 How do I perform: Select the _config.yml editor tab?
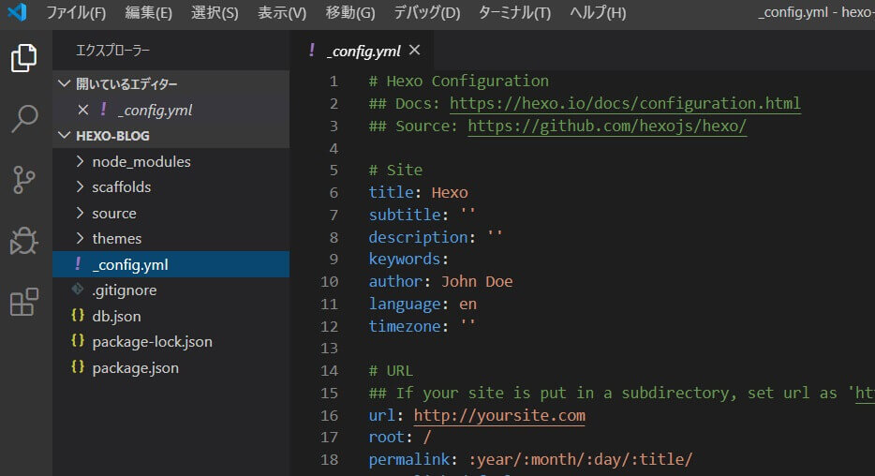(363, 51)
